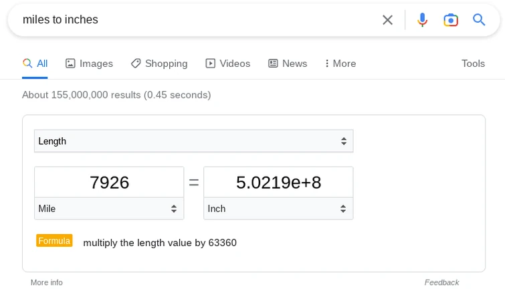Image resolution: width=505 pixels, height=293 pixels.
Task: Click the Videos play icon
Action: pyautogui.click(x=211, y=64)
